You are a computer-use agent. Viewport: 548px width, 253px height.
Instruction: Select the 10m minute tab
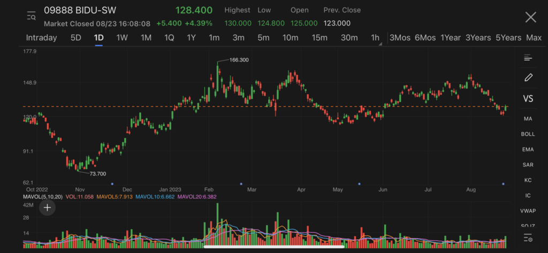(291, 38)
